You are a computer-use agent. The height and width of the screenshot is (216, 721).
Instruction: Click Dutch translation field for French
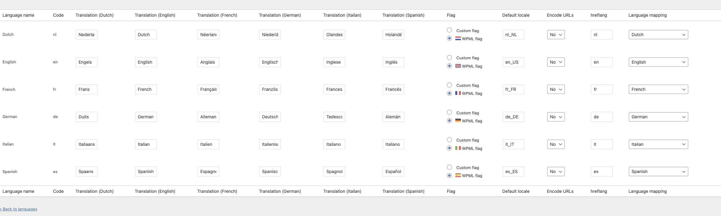click(86, 89)
